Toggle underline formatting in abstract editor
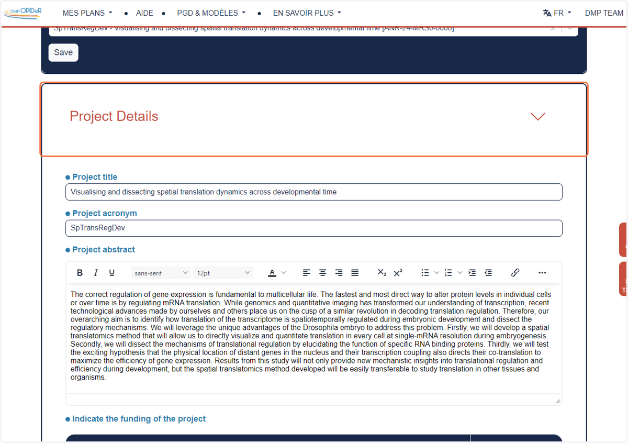The width and height of the screenshot is (628, 443). 112,273
